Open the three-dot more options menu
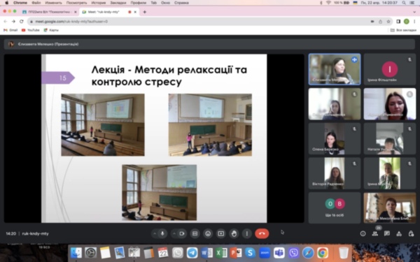 pos(246,233)
